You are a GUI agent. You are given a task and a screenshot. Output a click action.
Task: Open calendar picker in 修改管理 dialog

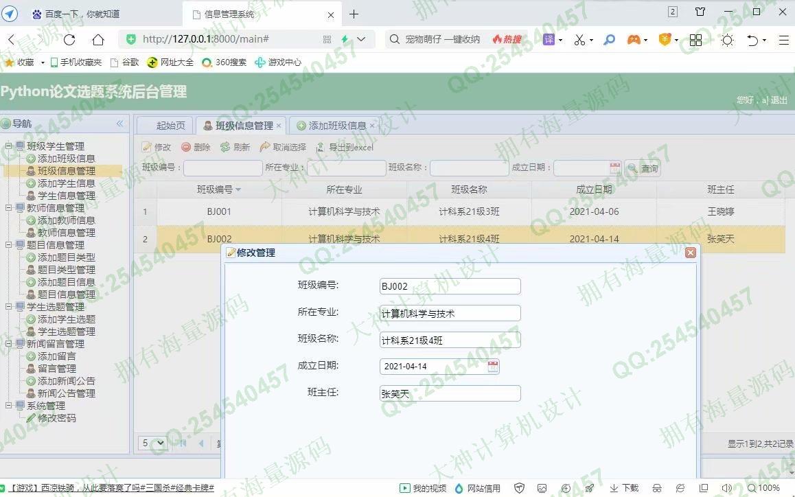point(493,367)
